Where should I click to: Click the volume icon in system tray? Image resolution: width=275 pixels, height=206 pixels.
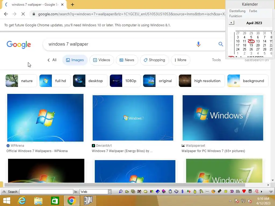pyautogui.click(x=250, y=201)
